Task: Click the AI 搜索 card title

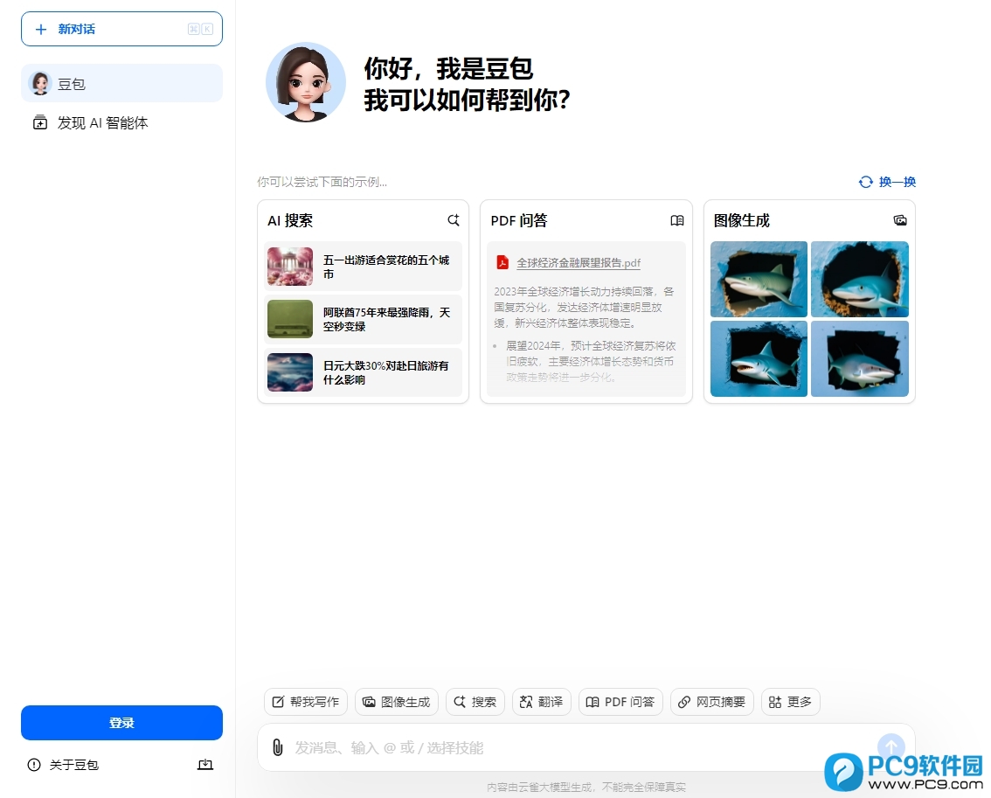Action: pos(290,220)
